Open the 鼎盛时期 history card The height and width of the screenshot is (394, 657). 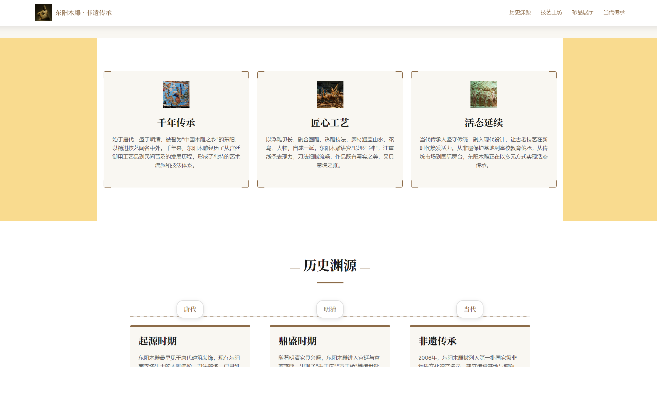tap(330, 346)
